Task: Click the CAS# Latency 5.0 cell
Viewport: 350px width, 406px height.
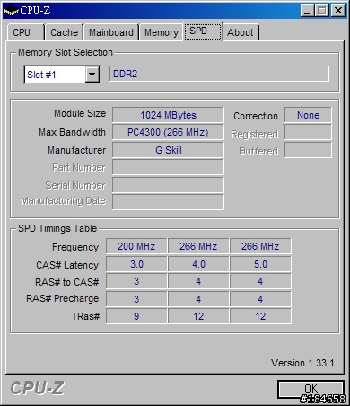Action: pos(260,264)
